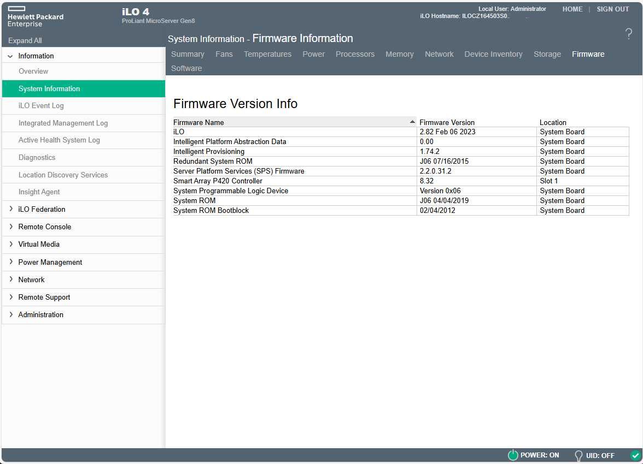The width and height of the screenshot is (643, 464).
Task: Click the iLO Hostname text
Action: [464, 16]
